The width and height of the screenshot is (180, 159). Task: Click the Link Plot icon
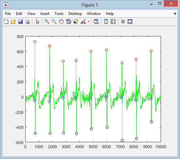coord(96,21)
